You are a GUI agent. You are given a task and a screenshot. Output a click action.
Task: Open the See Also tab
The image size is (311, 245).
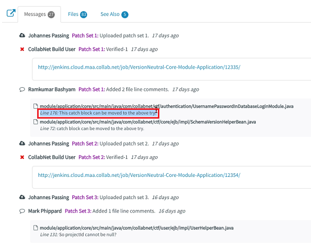click(114, 14)
